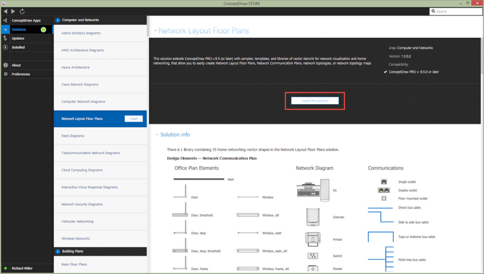Click the Wall shape line
This screenshot has width=484, height=274.
[x=199, y=179]
